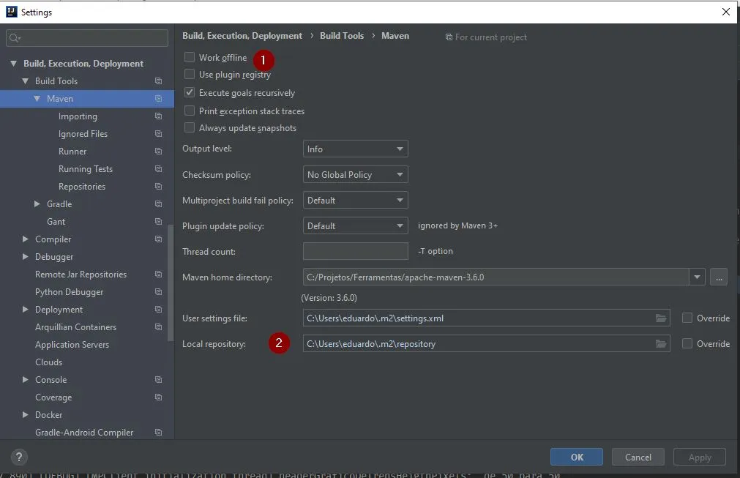
Task: Open the Checksum policy dropdown
Action: click(356, 175)
